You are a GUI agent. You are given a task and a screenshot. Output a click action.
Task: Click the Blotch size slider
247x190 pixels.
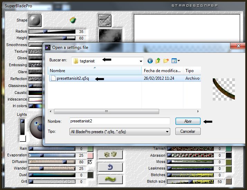[x=191, y=182]
